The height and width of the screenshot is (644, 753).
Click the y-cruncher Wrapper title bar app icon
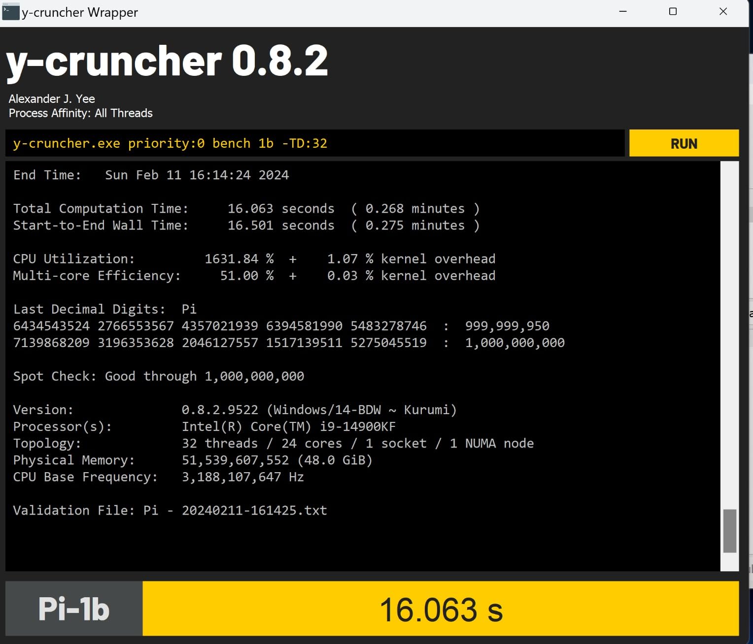click(10, 12)
